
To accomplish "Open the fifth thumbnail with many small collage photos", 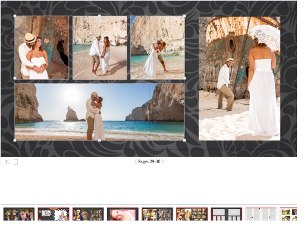I will coord(157,214).
